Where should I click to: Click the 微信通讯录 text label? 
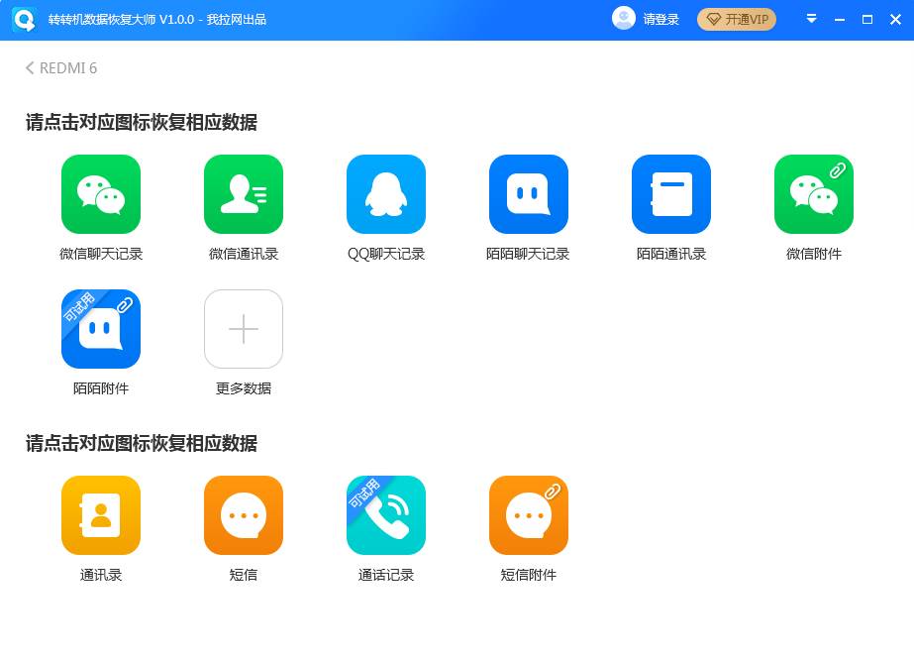(x=244, y=255)
